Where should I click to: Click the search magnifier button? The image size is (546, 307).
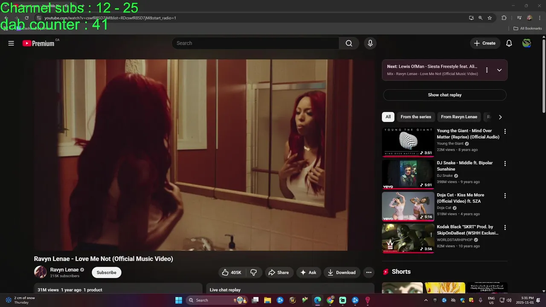pyautogui.click(x=349, y=43)
